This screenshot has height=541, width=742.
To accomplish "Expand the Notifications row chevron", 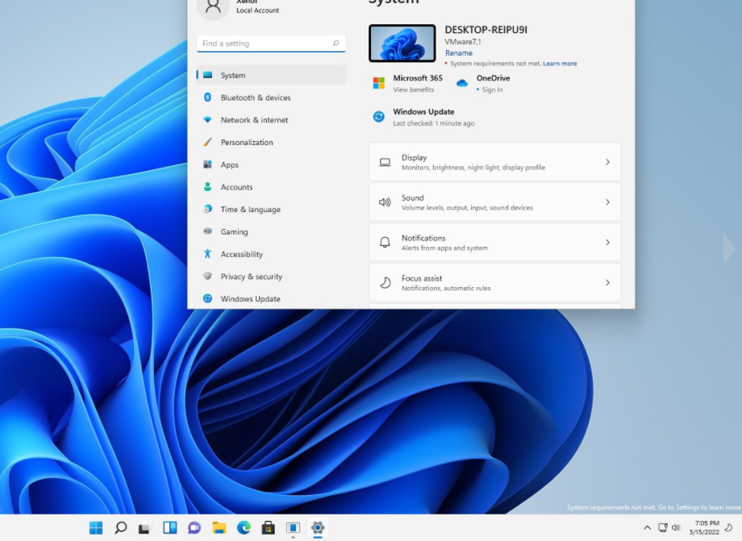I will (x=607, y=242).
